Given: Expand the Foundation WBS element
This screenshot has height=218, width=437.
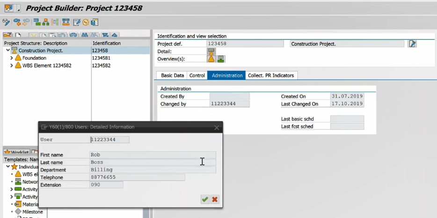Looking at the screenshot, I should 12,58.
